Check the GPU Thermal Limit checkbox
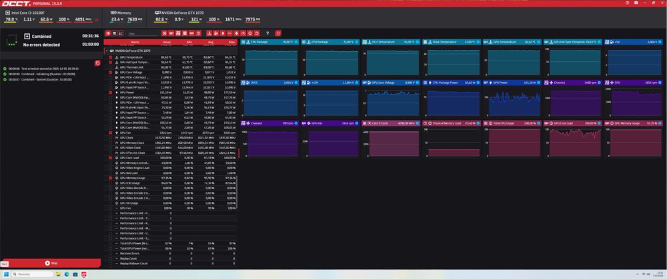 click(111, 67)
